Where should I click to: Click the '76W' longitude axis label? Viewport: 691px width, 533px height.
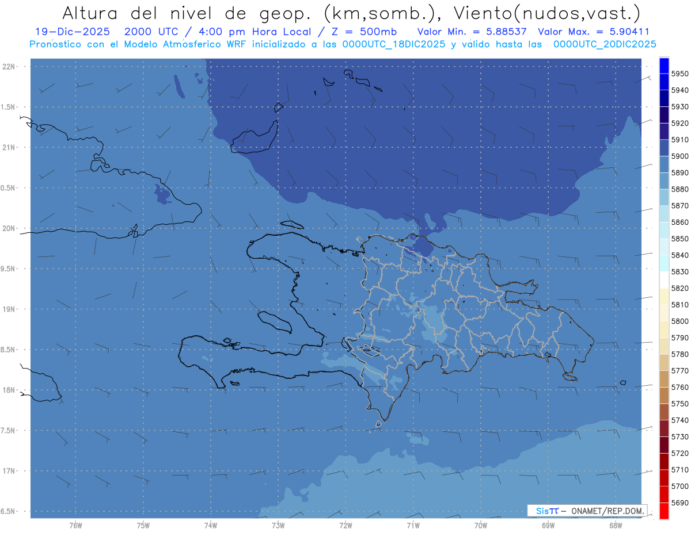[75, 525]
